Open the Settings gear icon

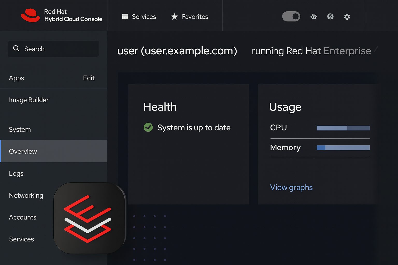(347, 16)
